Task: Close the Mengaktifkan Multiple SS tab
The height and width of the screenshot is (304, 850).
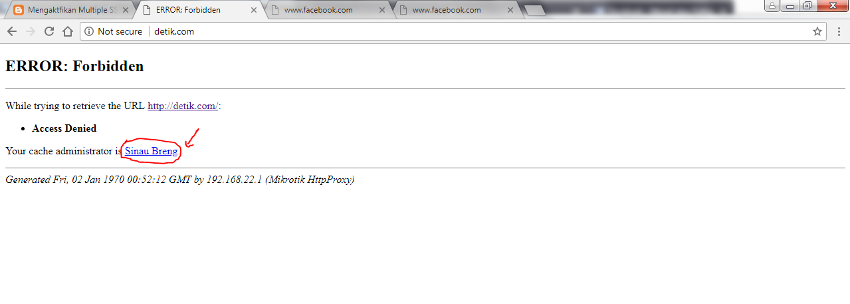Action: point(126,10)
